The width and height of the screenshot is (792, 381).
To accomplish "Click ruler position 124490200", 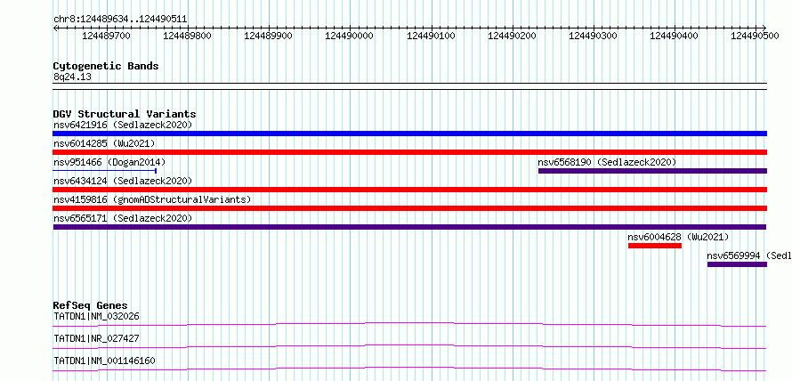I will point(513,36).
